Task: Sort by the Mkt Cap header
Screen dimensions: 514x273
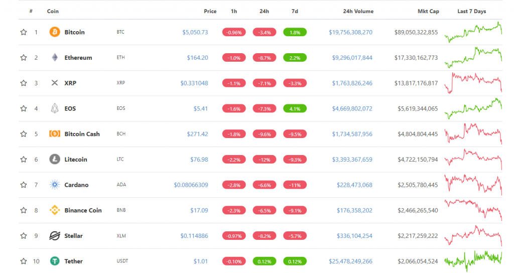Action: (x=428, y=11)
